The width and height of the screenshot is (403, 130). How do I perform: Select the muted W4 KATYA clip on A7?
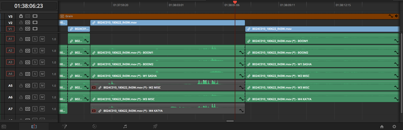pos(167,109)
